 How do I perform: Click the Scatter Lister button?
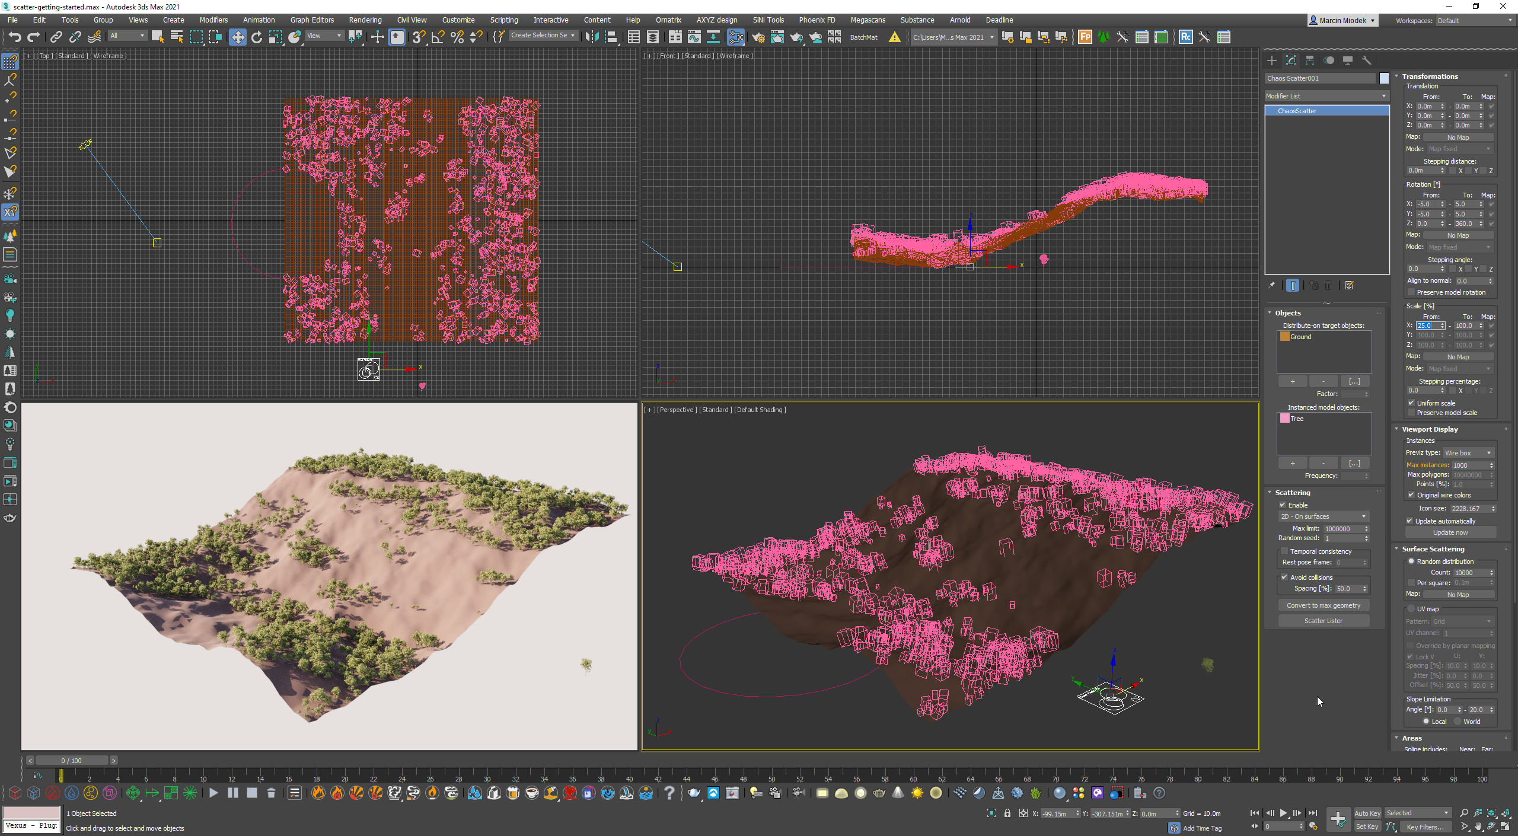tap(1324, 621)
